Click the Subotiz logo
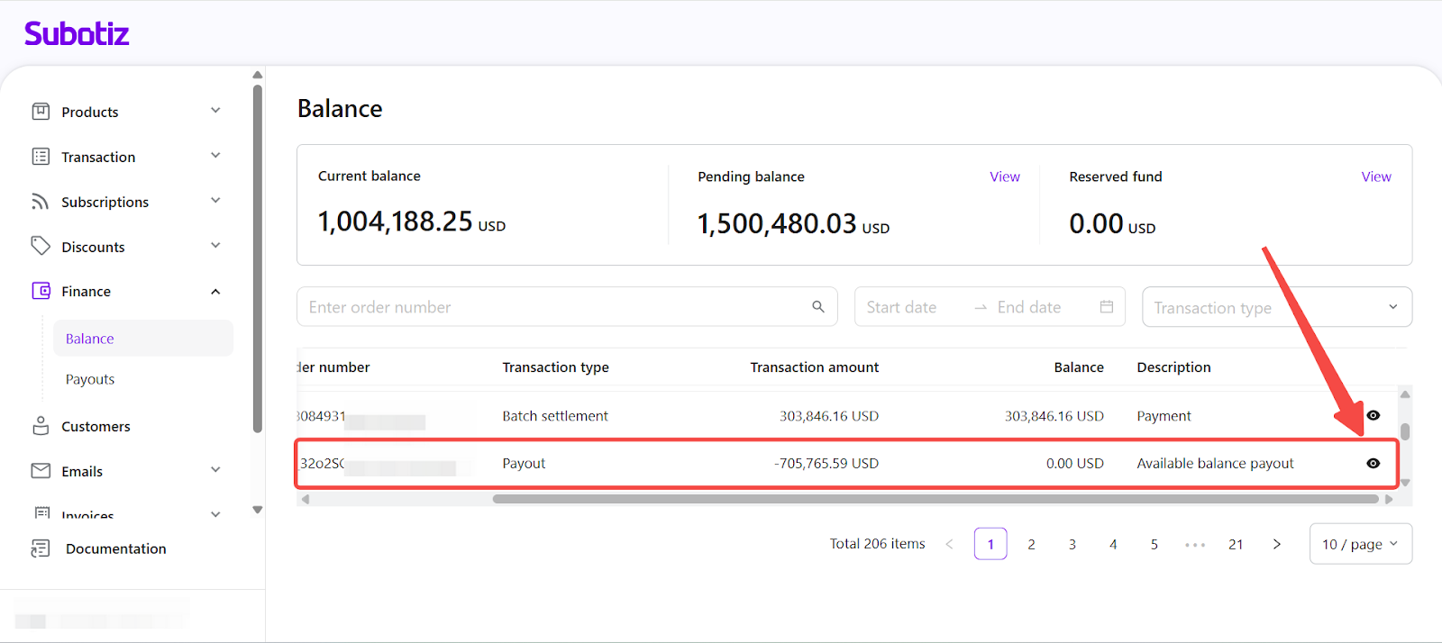The width and height of the screenshot is (1442, 643). point(77,34)
